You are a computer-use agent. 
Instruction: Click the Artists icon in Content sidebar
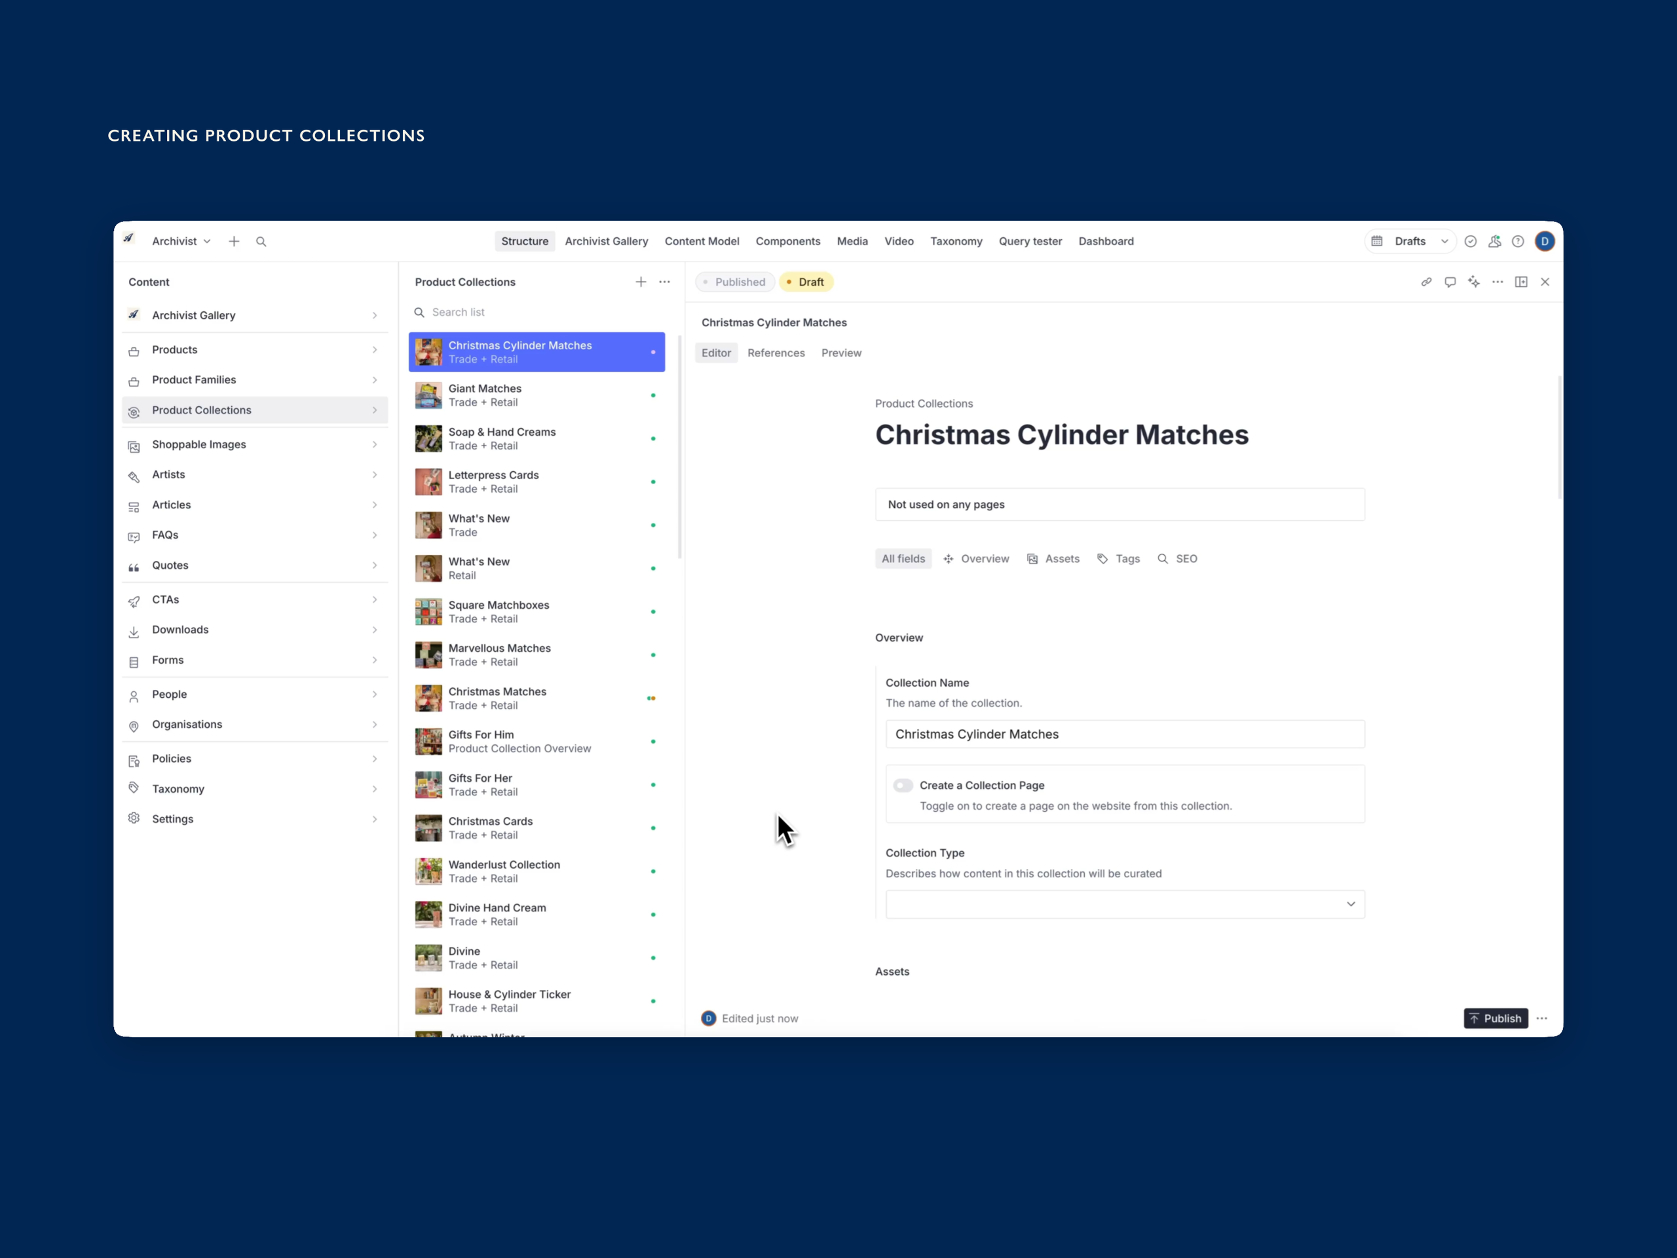tap(134, 476)
